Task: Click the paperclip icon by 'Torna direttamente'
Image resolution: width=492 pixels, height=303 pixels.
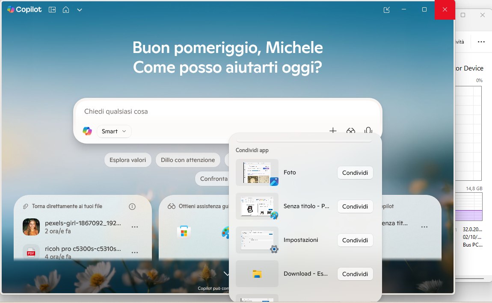Action: [25, 206]
